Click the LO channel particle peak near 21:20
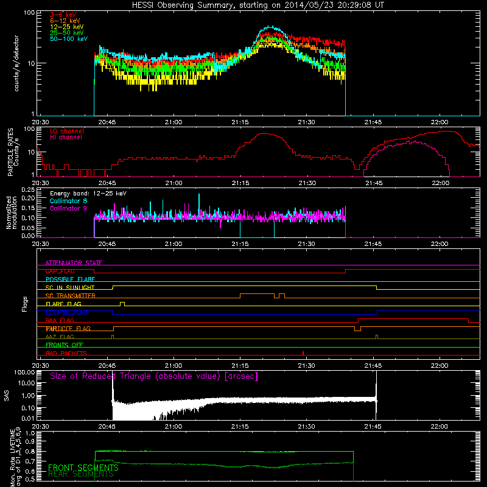 point(264,134)
